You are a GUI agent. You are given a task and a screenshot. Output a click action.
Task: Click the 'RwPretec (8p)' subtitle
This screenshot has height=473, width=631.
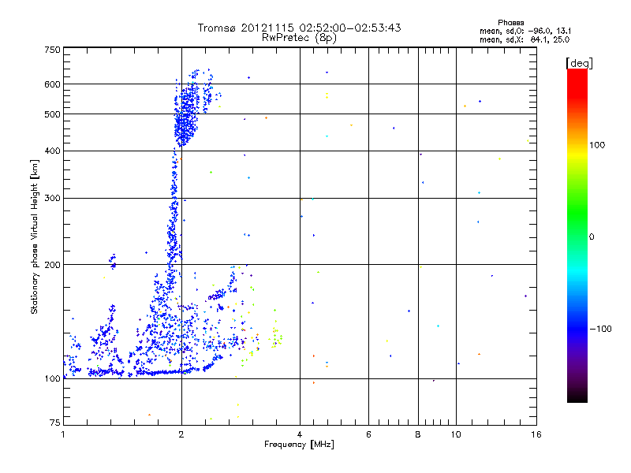click(x=299, y=38)
